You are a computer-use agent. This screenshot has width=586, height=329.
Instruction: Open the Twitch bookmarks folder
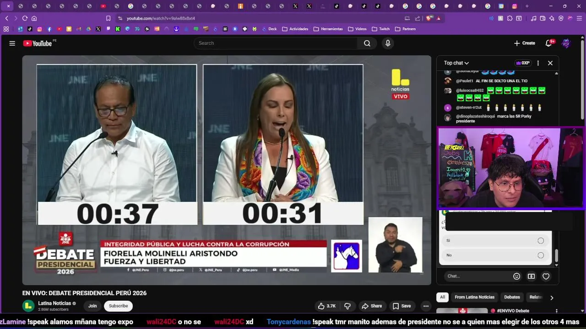pyautogui.click(x=381, y=29)
